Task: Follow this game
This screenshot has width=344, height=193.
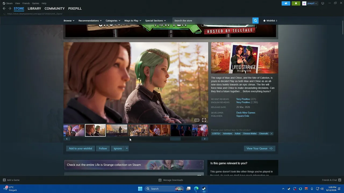Action: click(x=103, y=149)
